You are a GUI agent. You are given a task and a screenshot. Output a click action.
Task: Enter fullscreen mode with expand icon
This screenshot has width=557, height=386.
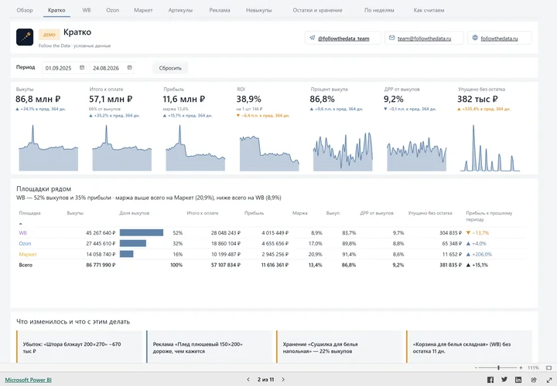548,380
